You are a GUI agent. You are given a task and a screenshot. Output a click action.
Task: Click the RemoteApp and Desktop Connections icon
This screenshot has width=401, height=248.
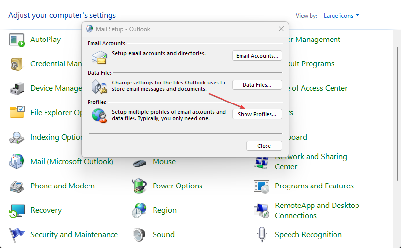tap(261, 210)
